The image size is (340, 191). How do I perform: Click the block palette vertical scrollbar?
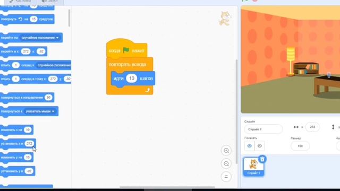click(69, 18)
